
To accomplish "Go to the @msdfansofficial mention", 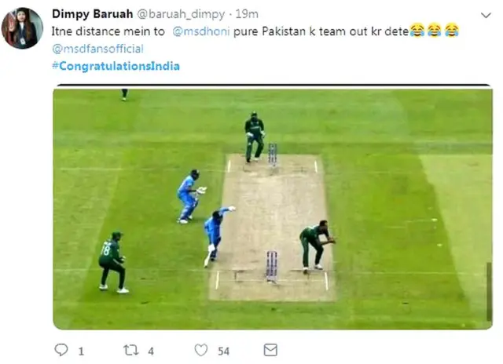I will point(97,49).
